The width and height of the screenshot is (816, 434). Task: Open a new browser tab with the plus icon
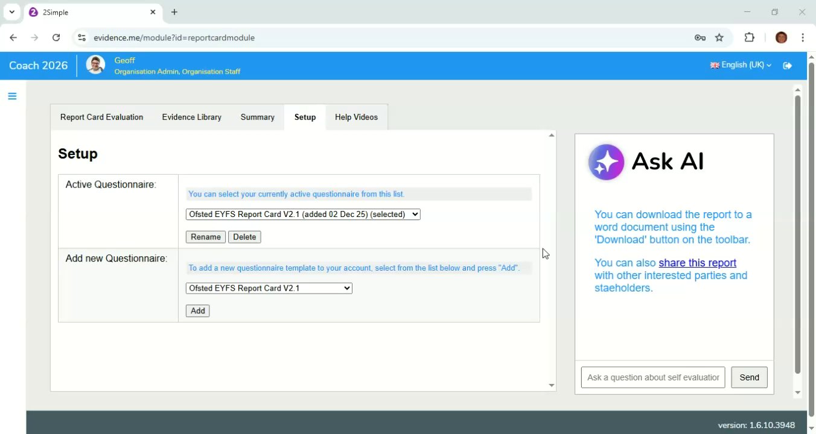(174, 12)
